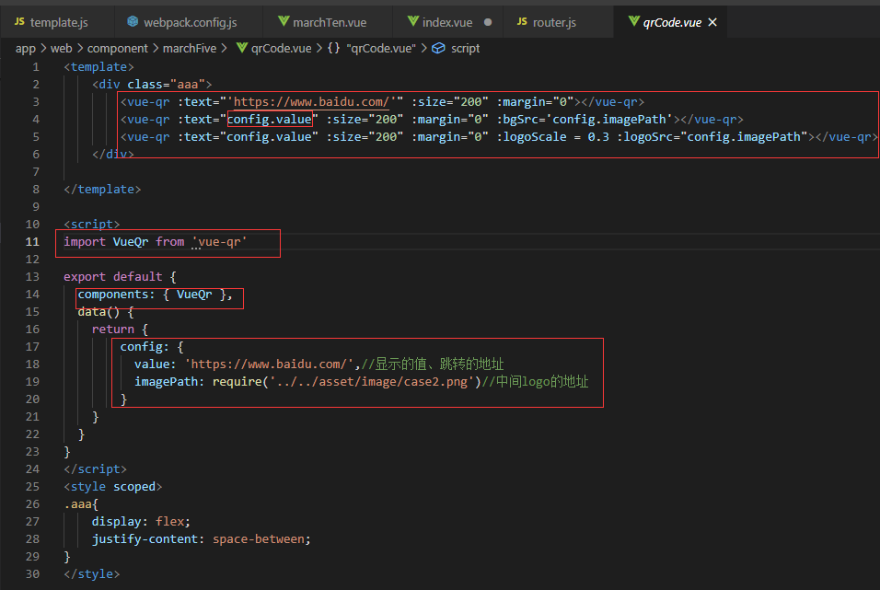The image size is (880, 590).
Task: Open the 'component' breadcrumb folder
Action: pos(117,49)
